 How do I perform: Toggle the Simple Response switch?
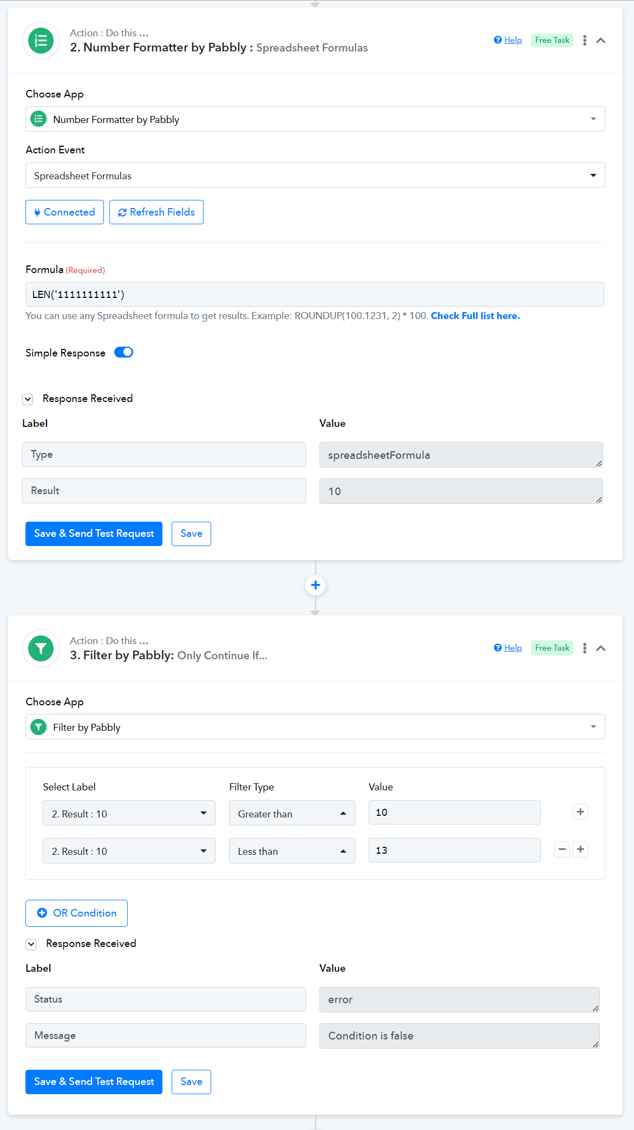[124, 353]
